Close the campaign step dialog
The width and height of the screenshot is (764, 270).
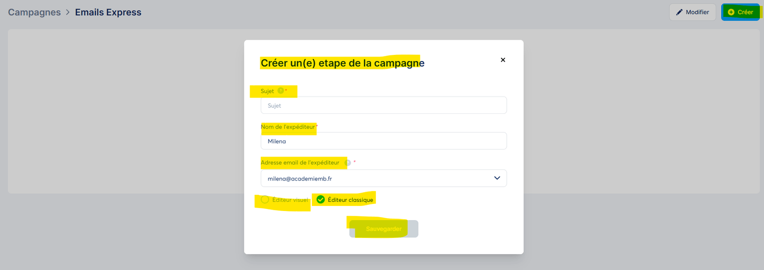coord(503,60)
